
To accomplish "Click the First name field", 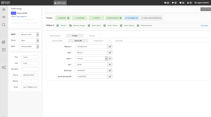I will [x=30, y=57].
